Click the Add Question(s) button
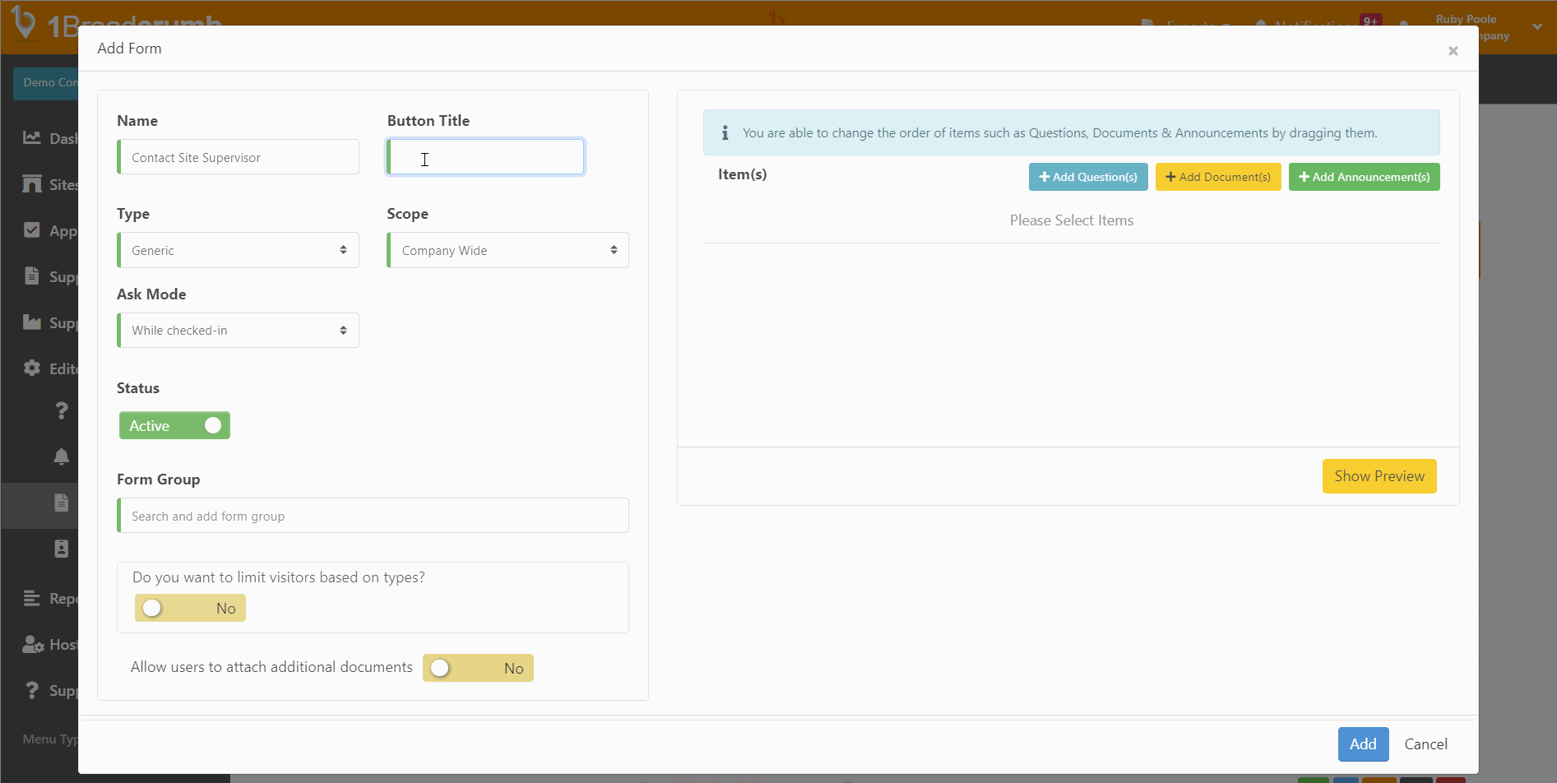1557x783 pixels. coord(1087,177)
